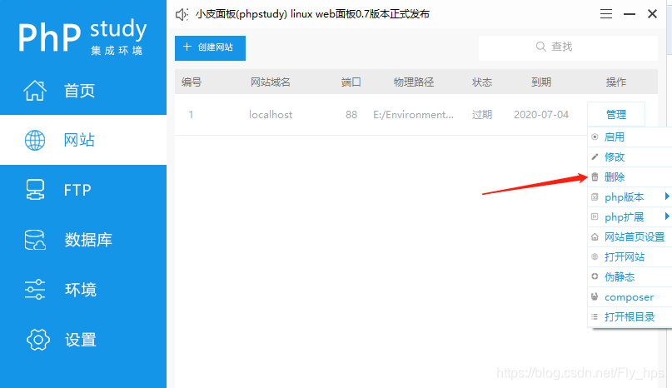Click the 查找 search field
The width and height of the screenshot is (672, 388).
(568, 48)
